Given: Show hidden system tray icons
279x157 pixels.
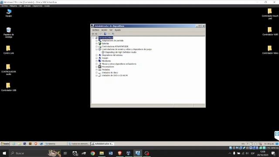Looking at the screenshot, I should (x=230, y=153).
